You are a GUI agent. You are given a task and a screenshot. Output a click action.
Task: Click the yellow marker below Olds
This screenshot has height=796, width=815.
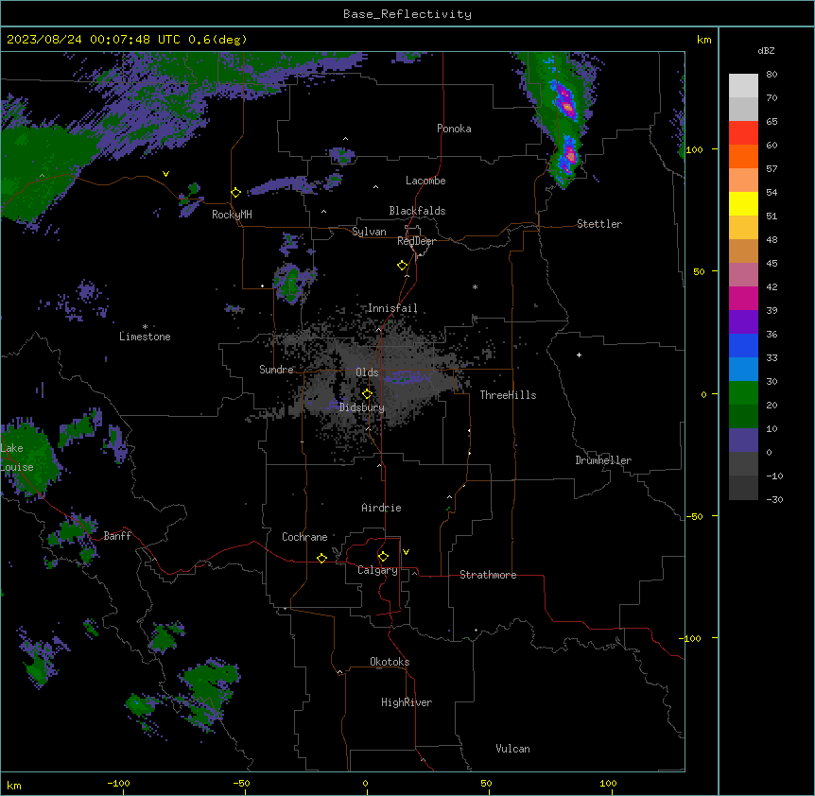click(x=367, y=394)
